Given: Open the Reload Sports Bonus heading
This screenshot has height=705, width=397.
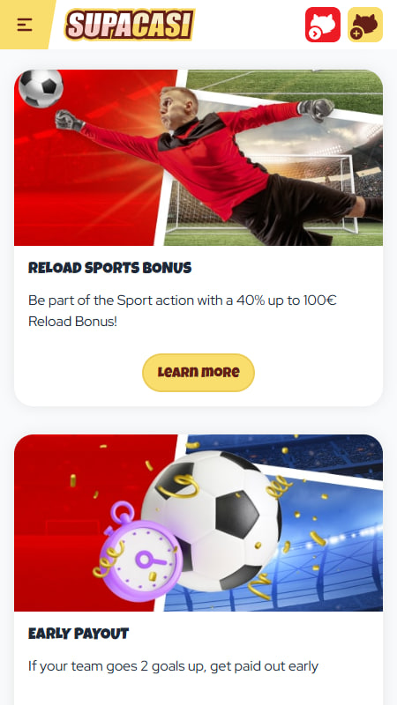Looking at the screenshot, I should pyautogui.click(x=109, y=268).
